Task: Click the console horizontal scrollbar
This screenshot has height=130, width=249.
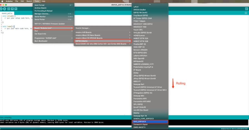Action: pyautogui.click(x=20, y=126)
